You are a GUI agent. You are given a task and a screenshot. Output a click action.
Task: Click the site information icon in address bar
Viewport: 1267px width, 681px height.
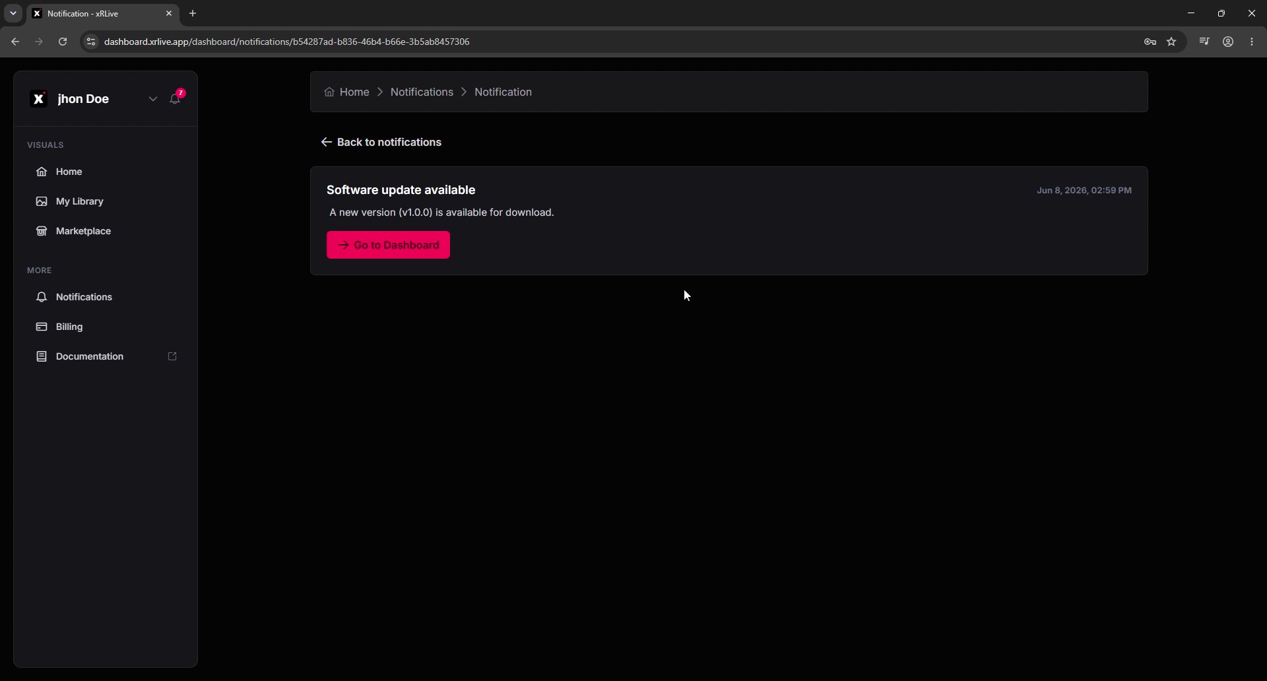[x=91, y=42]
